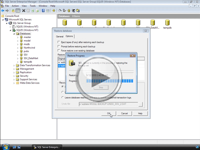Open the File menu
Image resolution: width=200 pixels, height=150 pixels.
point(7,6)
